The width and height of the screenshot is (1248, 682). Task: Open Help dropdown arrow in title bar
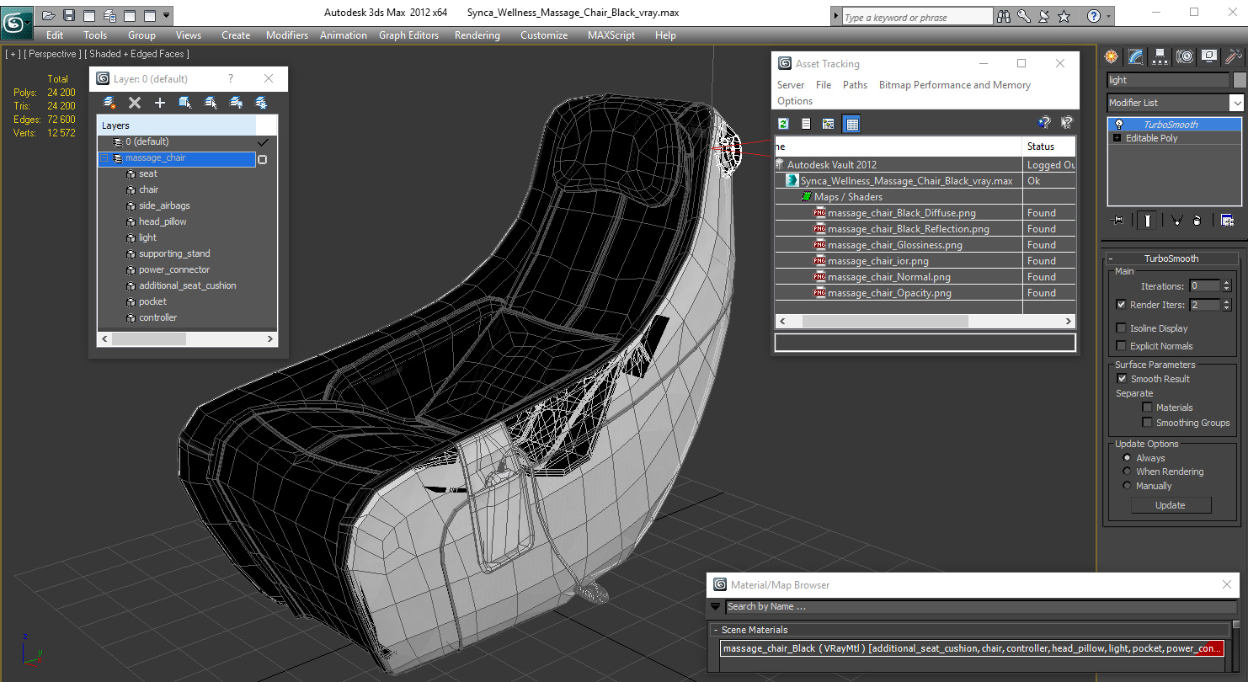(1108, 16)
